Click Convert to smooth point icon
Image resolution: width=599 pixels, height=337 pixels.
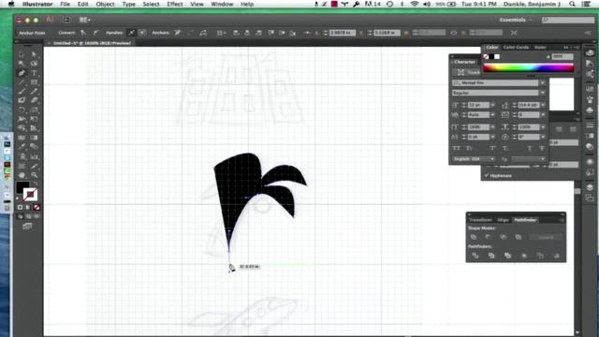95,33
